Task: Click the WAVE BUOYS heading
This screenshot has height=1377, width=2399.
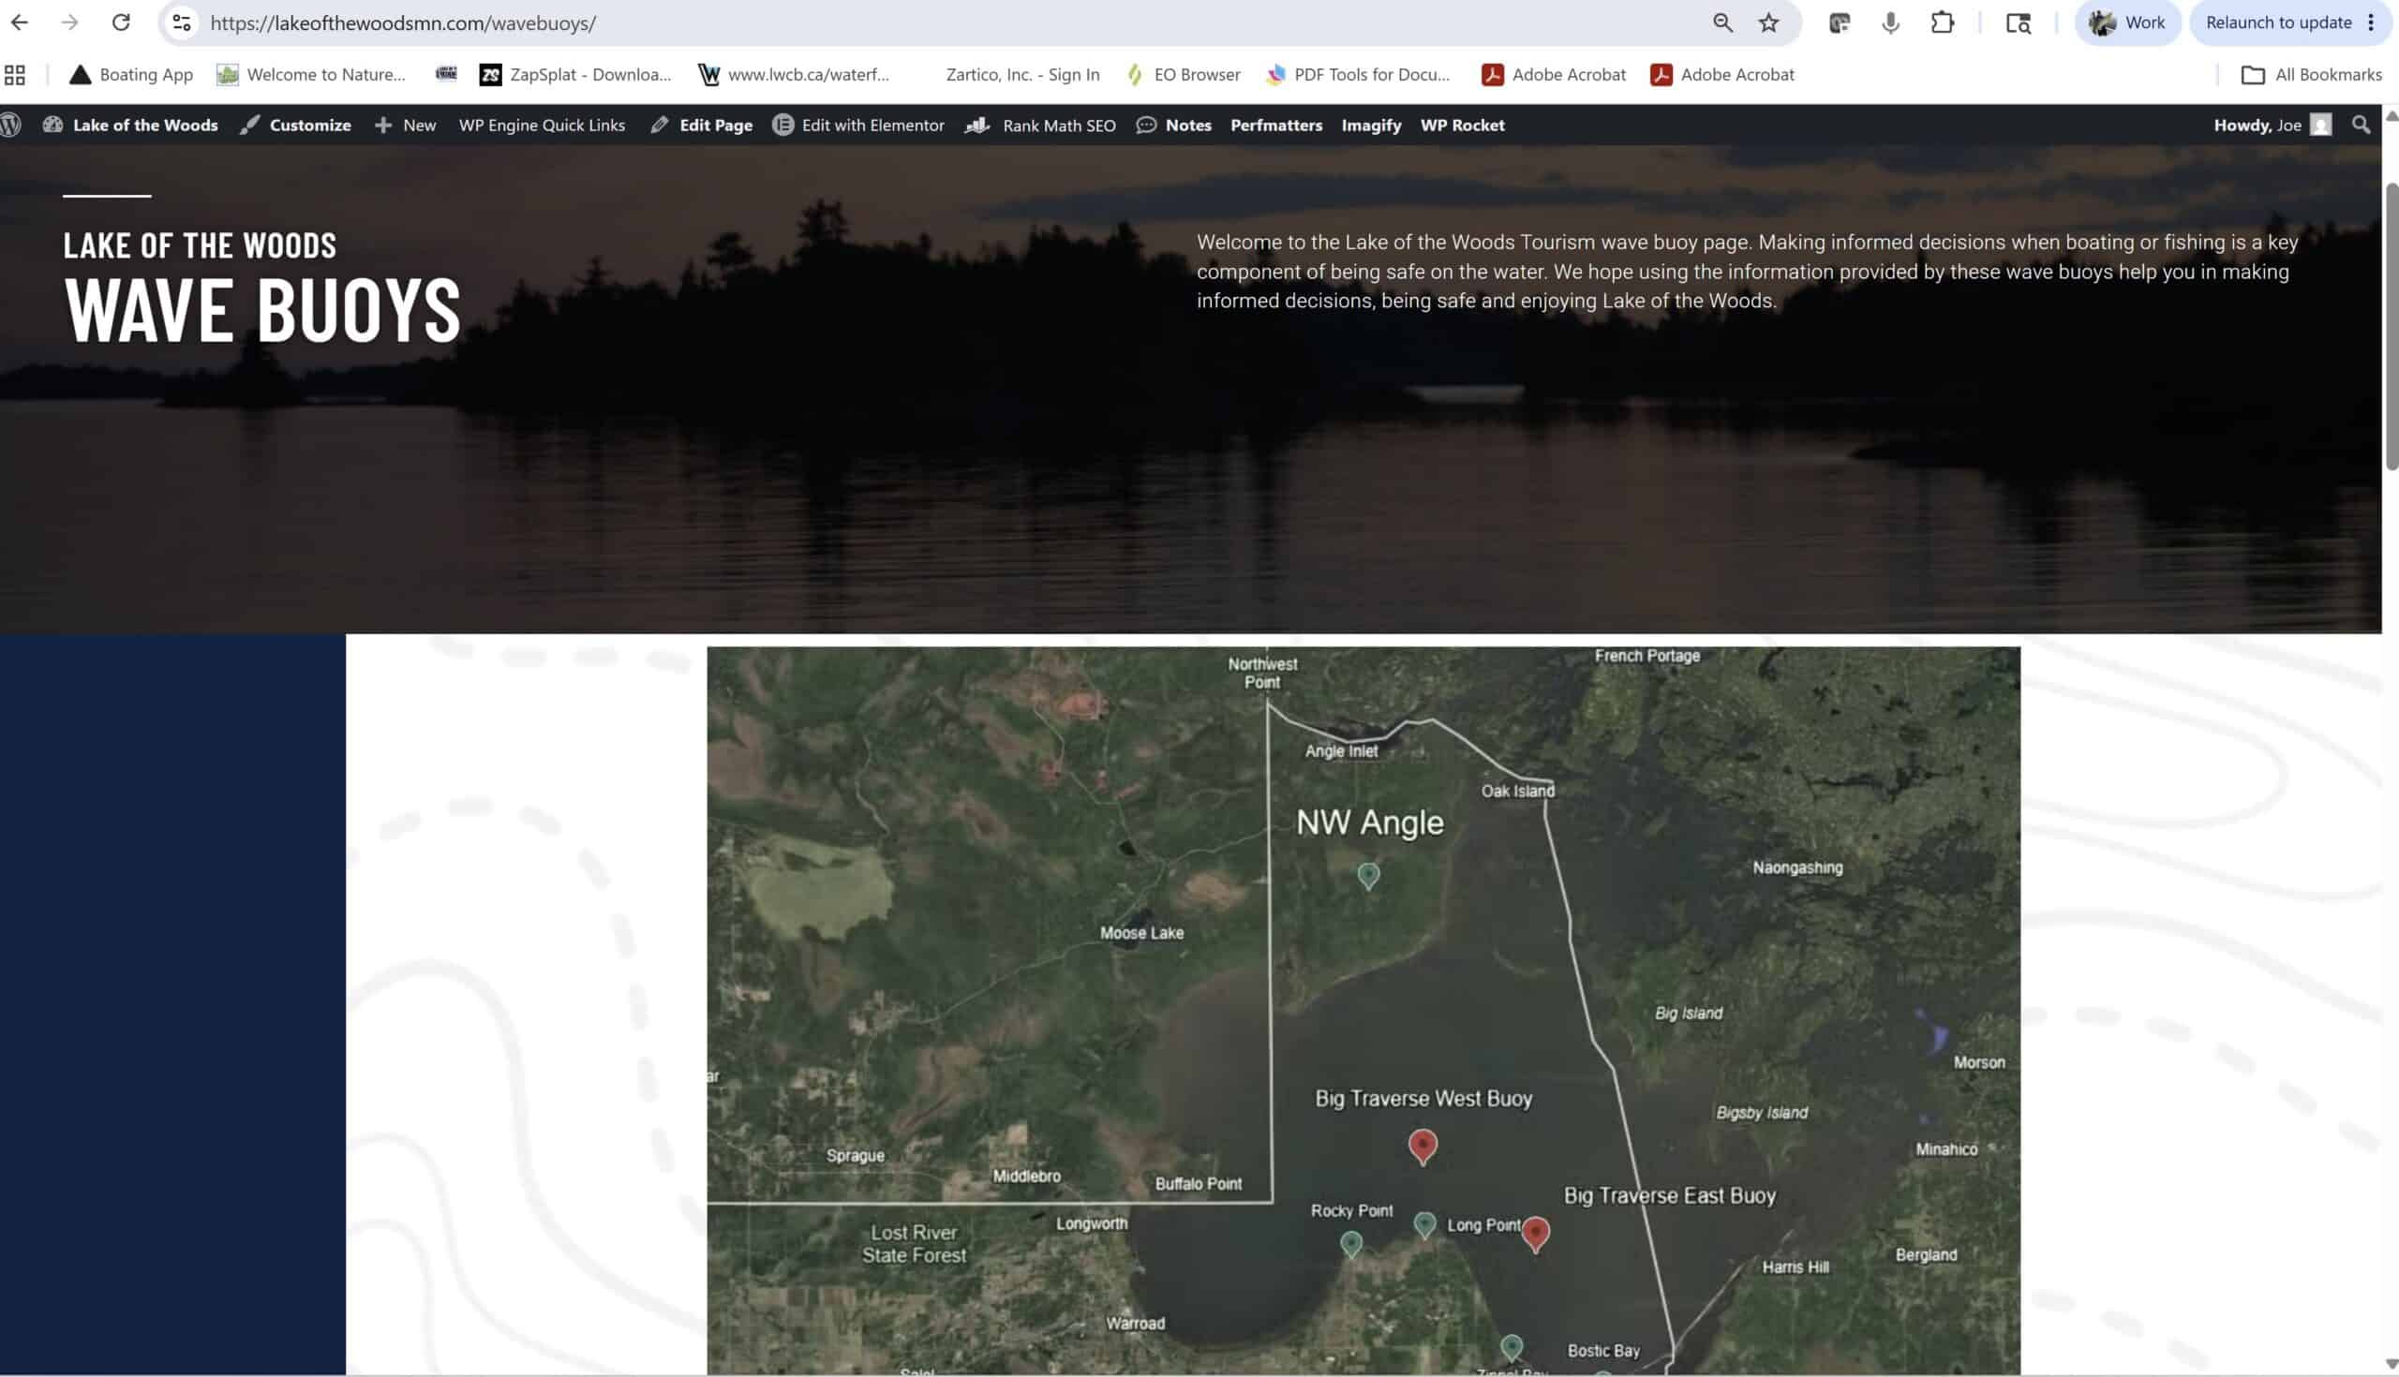Action: (262, 309)
